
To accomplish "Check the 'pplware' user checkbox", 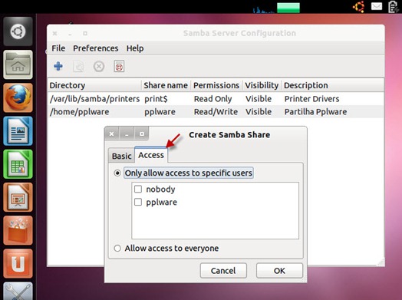I will pyautogui.click(x=138, y=202).
